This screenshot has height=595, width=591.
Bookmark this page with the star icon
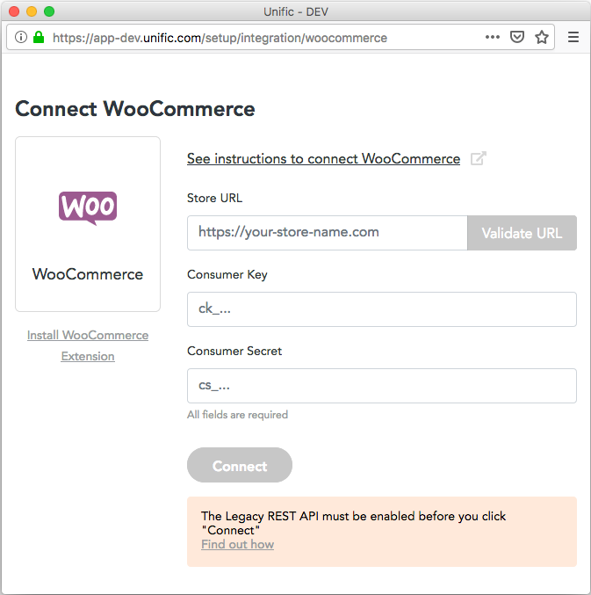point(542,37)
